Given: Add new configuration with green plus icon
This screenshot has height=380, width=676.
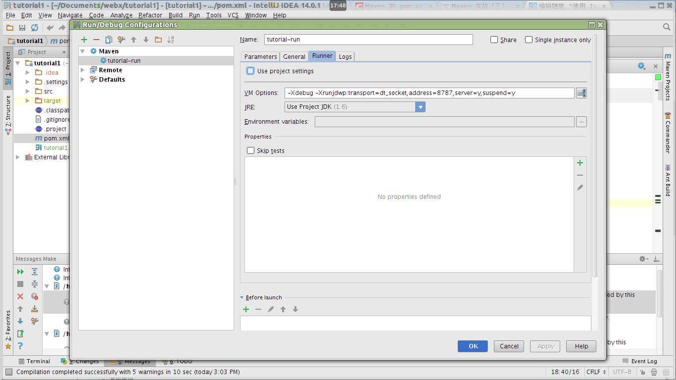Looking at the screenshot, I should (84, 40).
